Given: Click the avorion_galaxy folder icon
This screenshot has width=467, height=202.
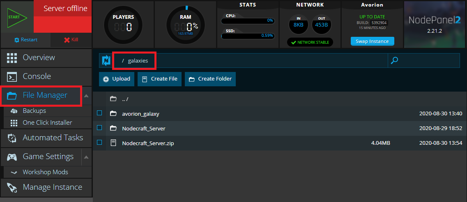Looking at the screenshot, I should pos(113,113).
